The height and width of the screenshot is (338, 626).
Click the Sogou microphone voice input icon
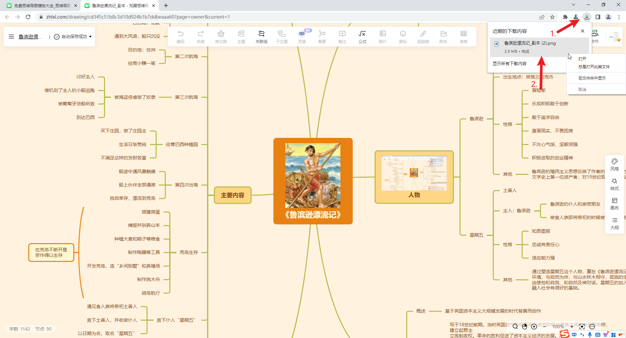590,334
